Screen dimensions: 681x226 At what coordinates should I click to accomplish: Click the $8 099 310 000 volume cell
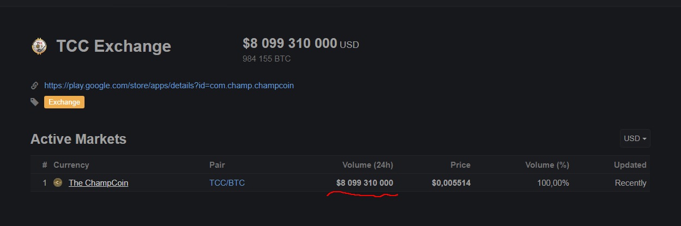[x=365, y=183]
